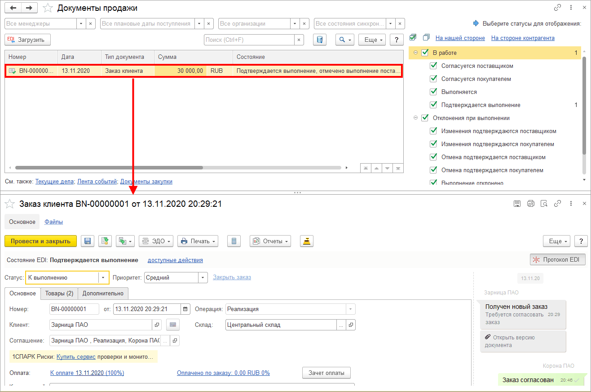Open the Все менеджеры dropdown
The image size is (591, 392).
pos(81,23)
